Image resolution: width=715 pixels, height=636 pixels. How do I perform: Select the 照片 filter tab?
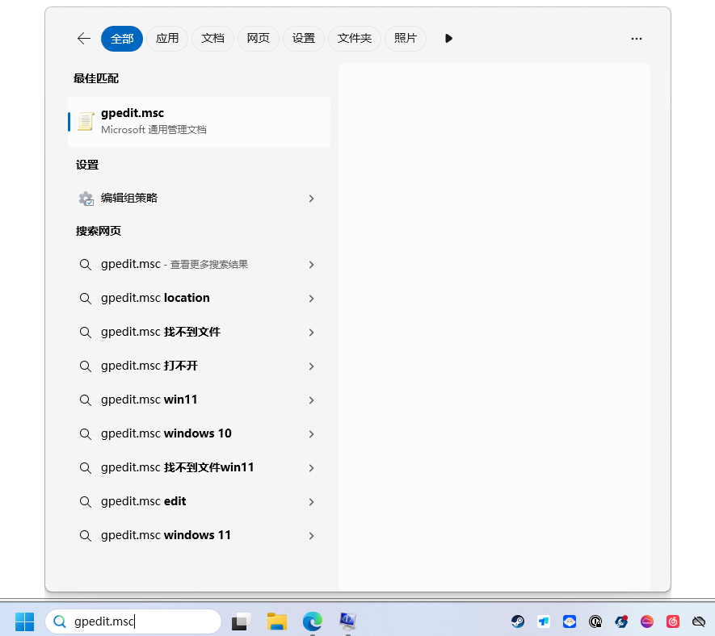tap(406, 39)
